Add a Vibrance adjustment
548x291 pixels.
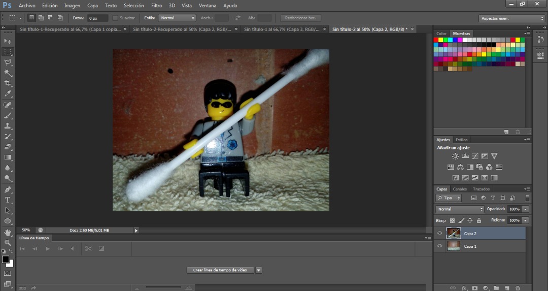(x=494, y=156)
